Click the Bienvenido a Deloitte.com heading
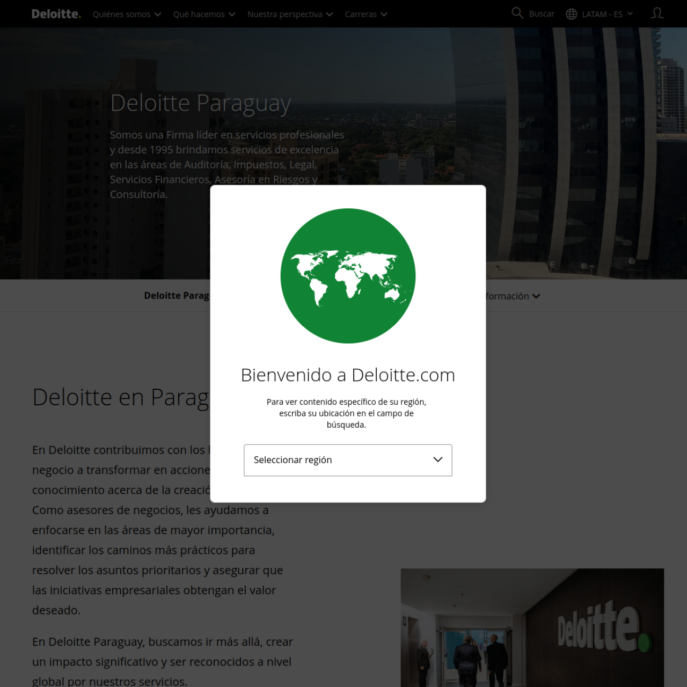The height and width of the screenshot is (687, 687). coord(348,375)
